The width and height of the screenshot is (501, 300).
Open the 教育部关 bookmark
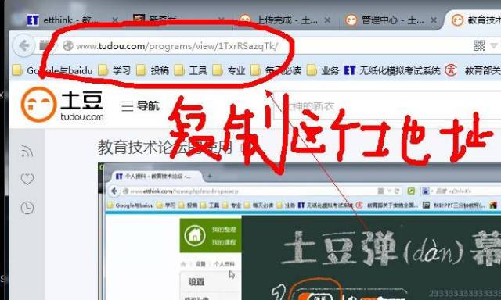(473, 70)
